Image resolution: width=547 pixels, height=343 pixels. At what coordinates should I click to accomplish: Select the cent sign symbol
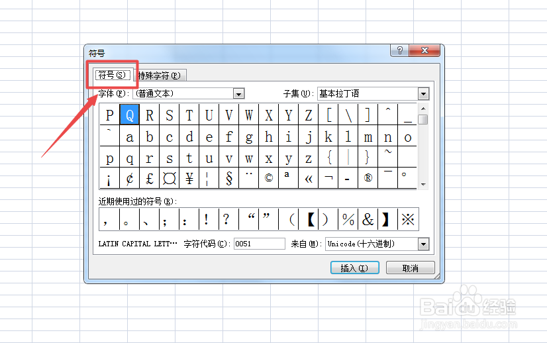point(129,178)
